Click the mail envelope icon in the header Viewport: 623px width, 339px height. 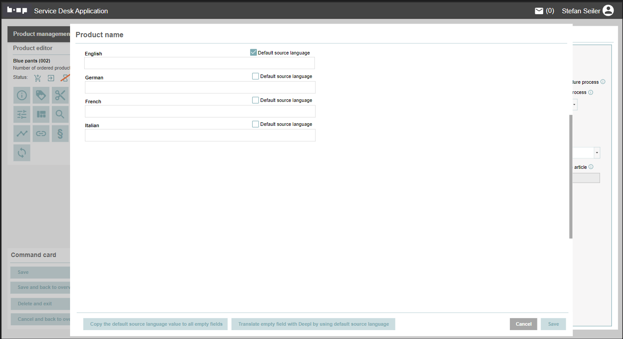click(539, 11)
